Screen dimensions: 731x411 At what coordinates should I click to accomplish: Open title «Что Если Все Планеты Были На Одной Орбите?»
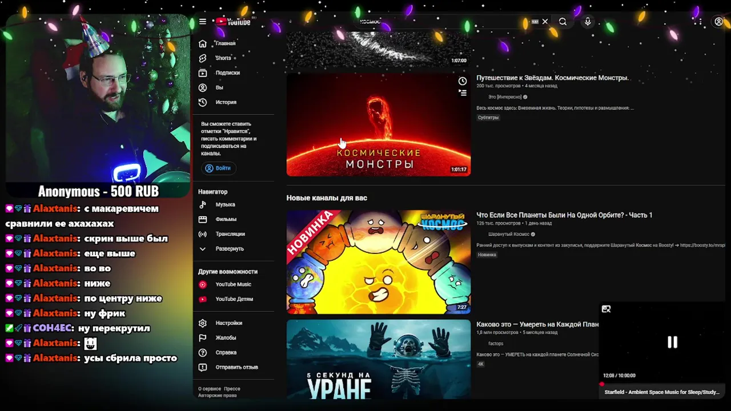point(564,215)
